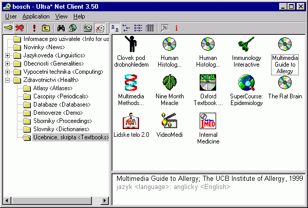Viewport: 308px width, 208px height.
Task: Maximize the Ultra*Net Client window
Action: [291, 7]
